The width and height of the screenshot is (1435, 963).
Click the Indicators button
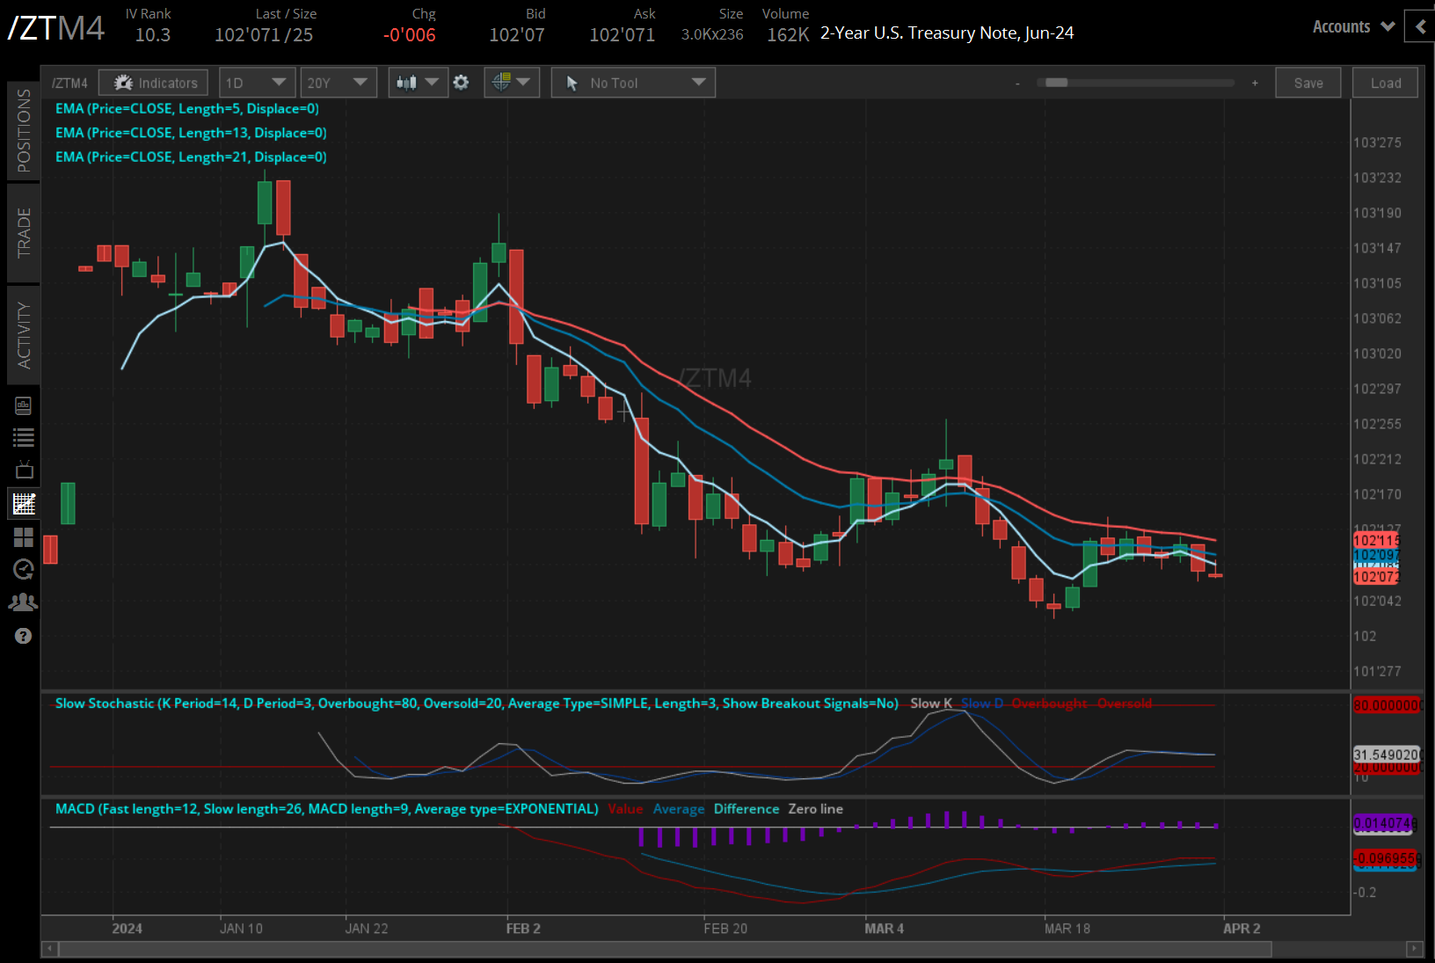coord(154,83)
